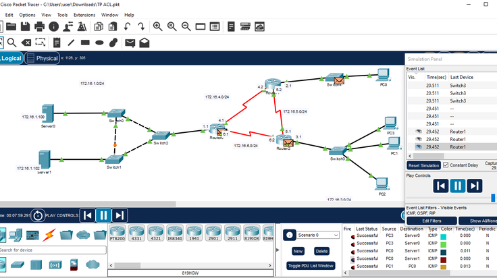The image size is (497, 278).
Task: Click the teal color swatch of first PDU
Action: [x=444, y=237]
